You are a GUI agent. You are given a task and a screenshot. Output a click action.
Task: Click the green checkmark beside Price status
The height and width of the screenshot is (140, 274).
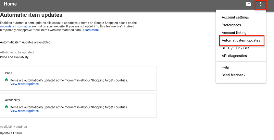[7, 80]
